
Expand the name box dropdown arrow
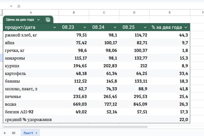[x=11, y=6]
